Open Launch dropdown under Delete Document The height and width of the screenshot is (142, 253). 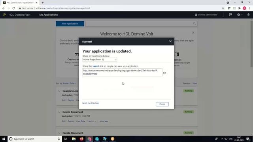point(92,121)
